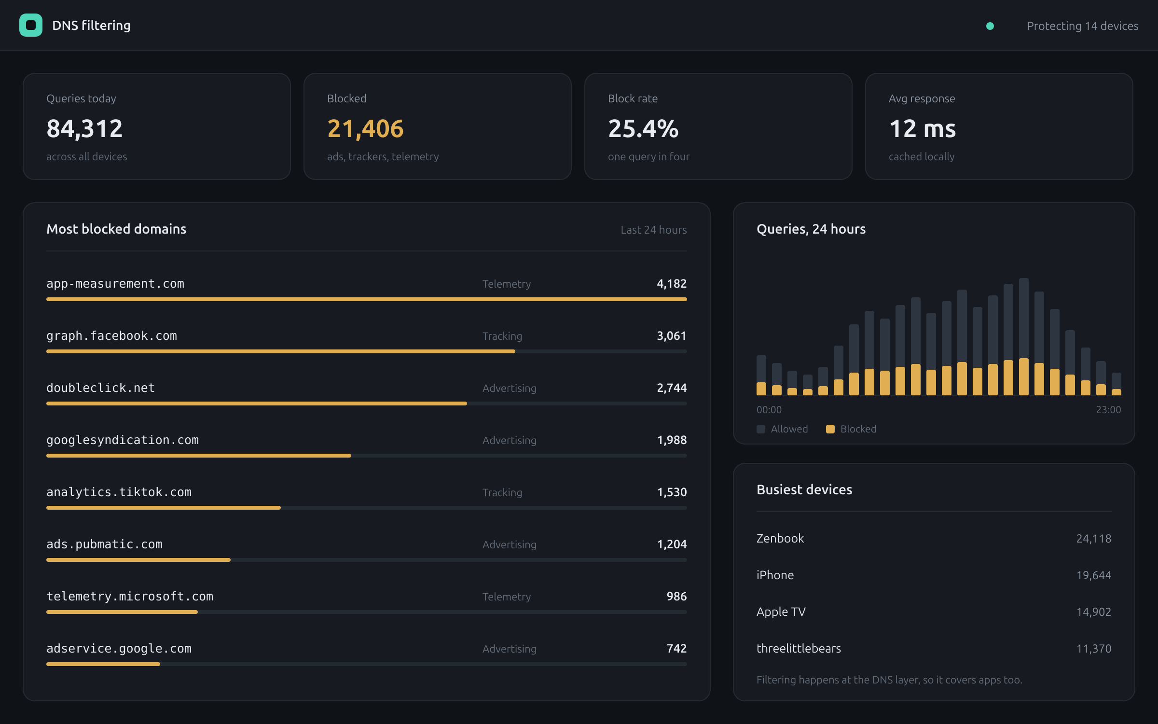Image resolution: width=1158 pixels, height=724 pixels.
Task: Select the threelittlebears device row
Action: [x=934, y=649]
